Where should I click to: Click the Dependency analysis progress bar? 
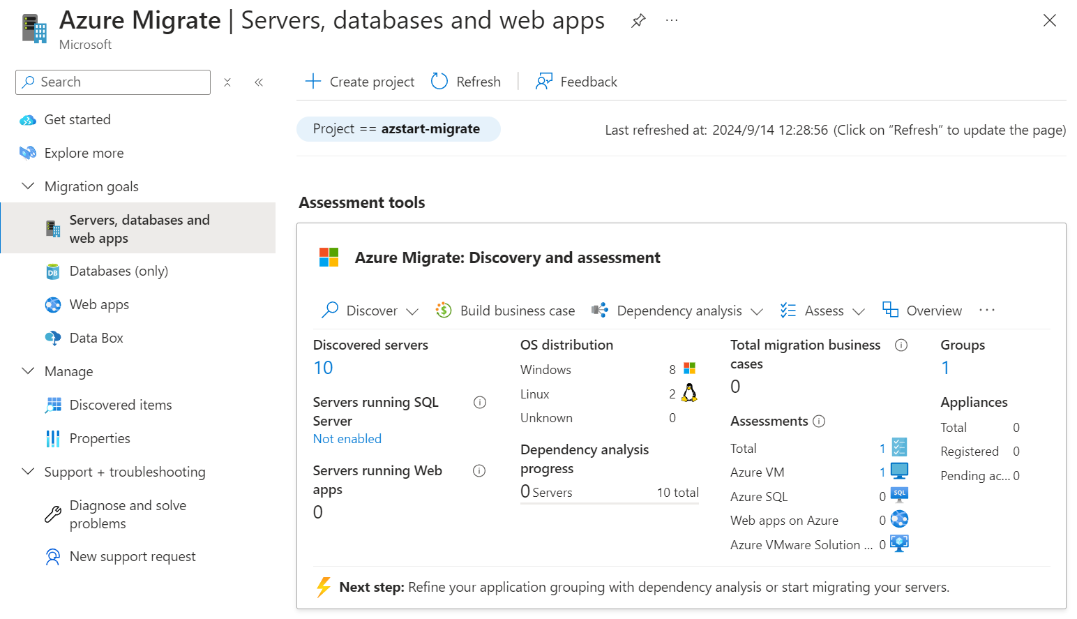610,503
